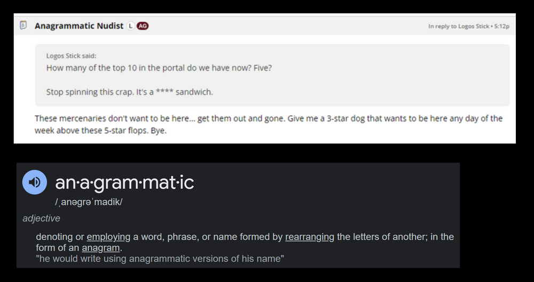Click the example sentence about his name

[x=160, y=259]
